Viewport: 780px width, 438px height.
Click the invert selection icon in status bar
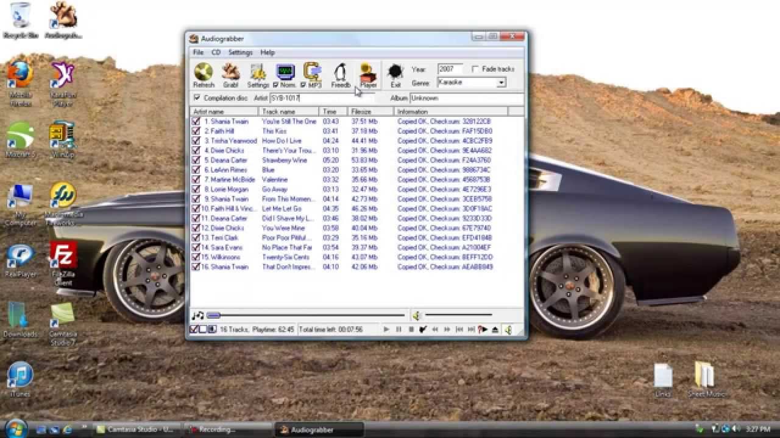click(212, 330)
